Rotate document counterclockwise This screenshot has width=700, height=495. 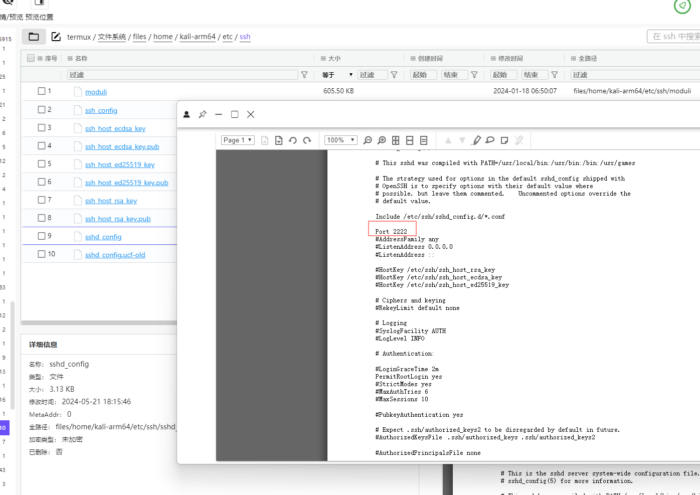pos(293,140)
